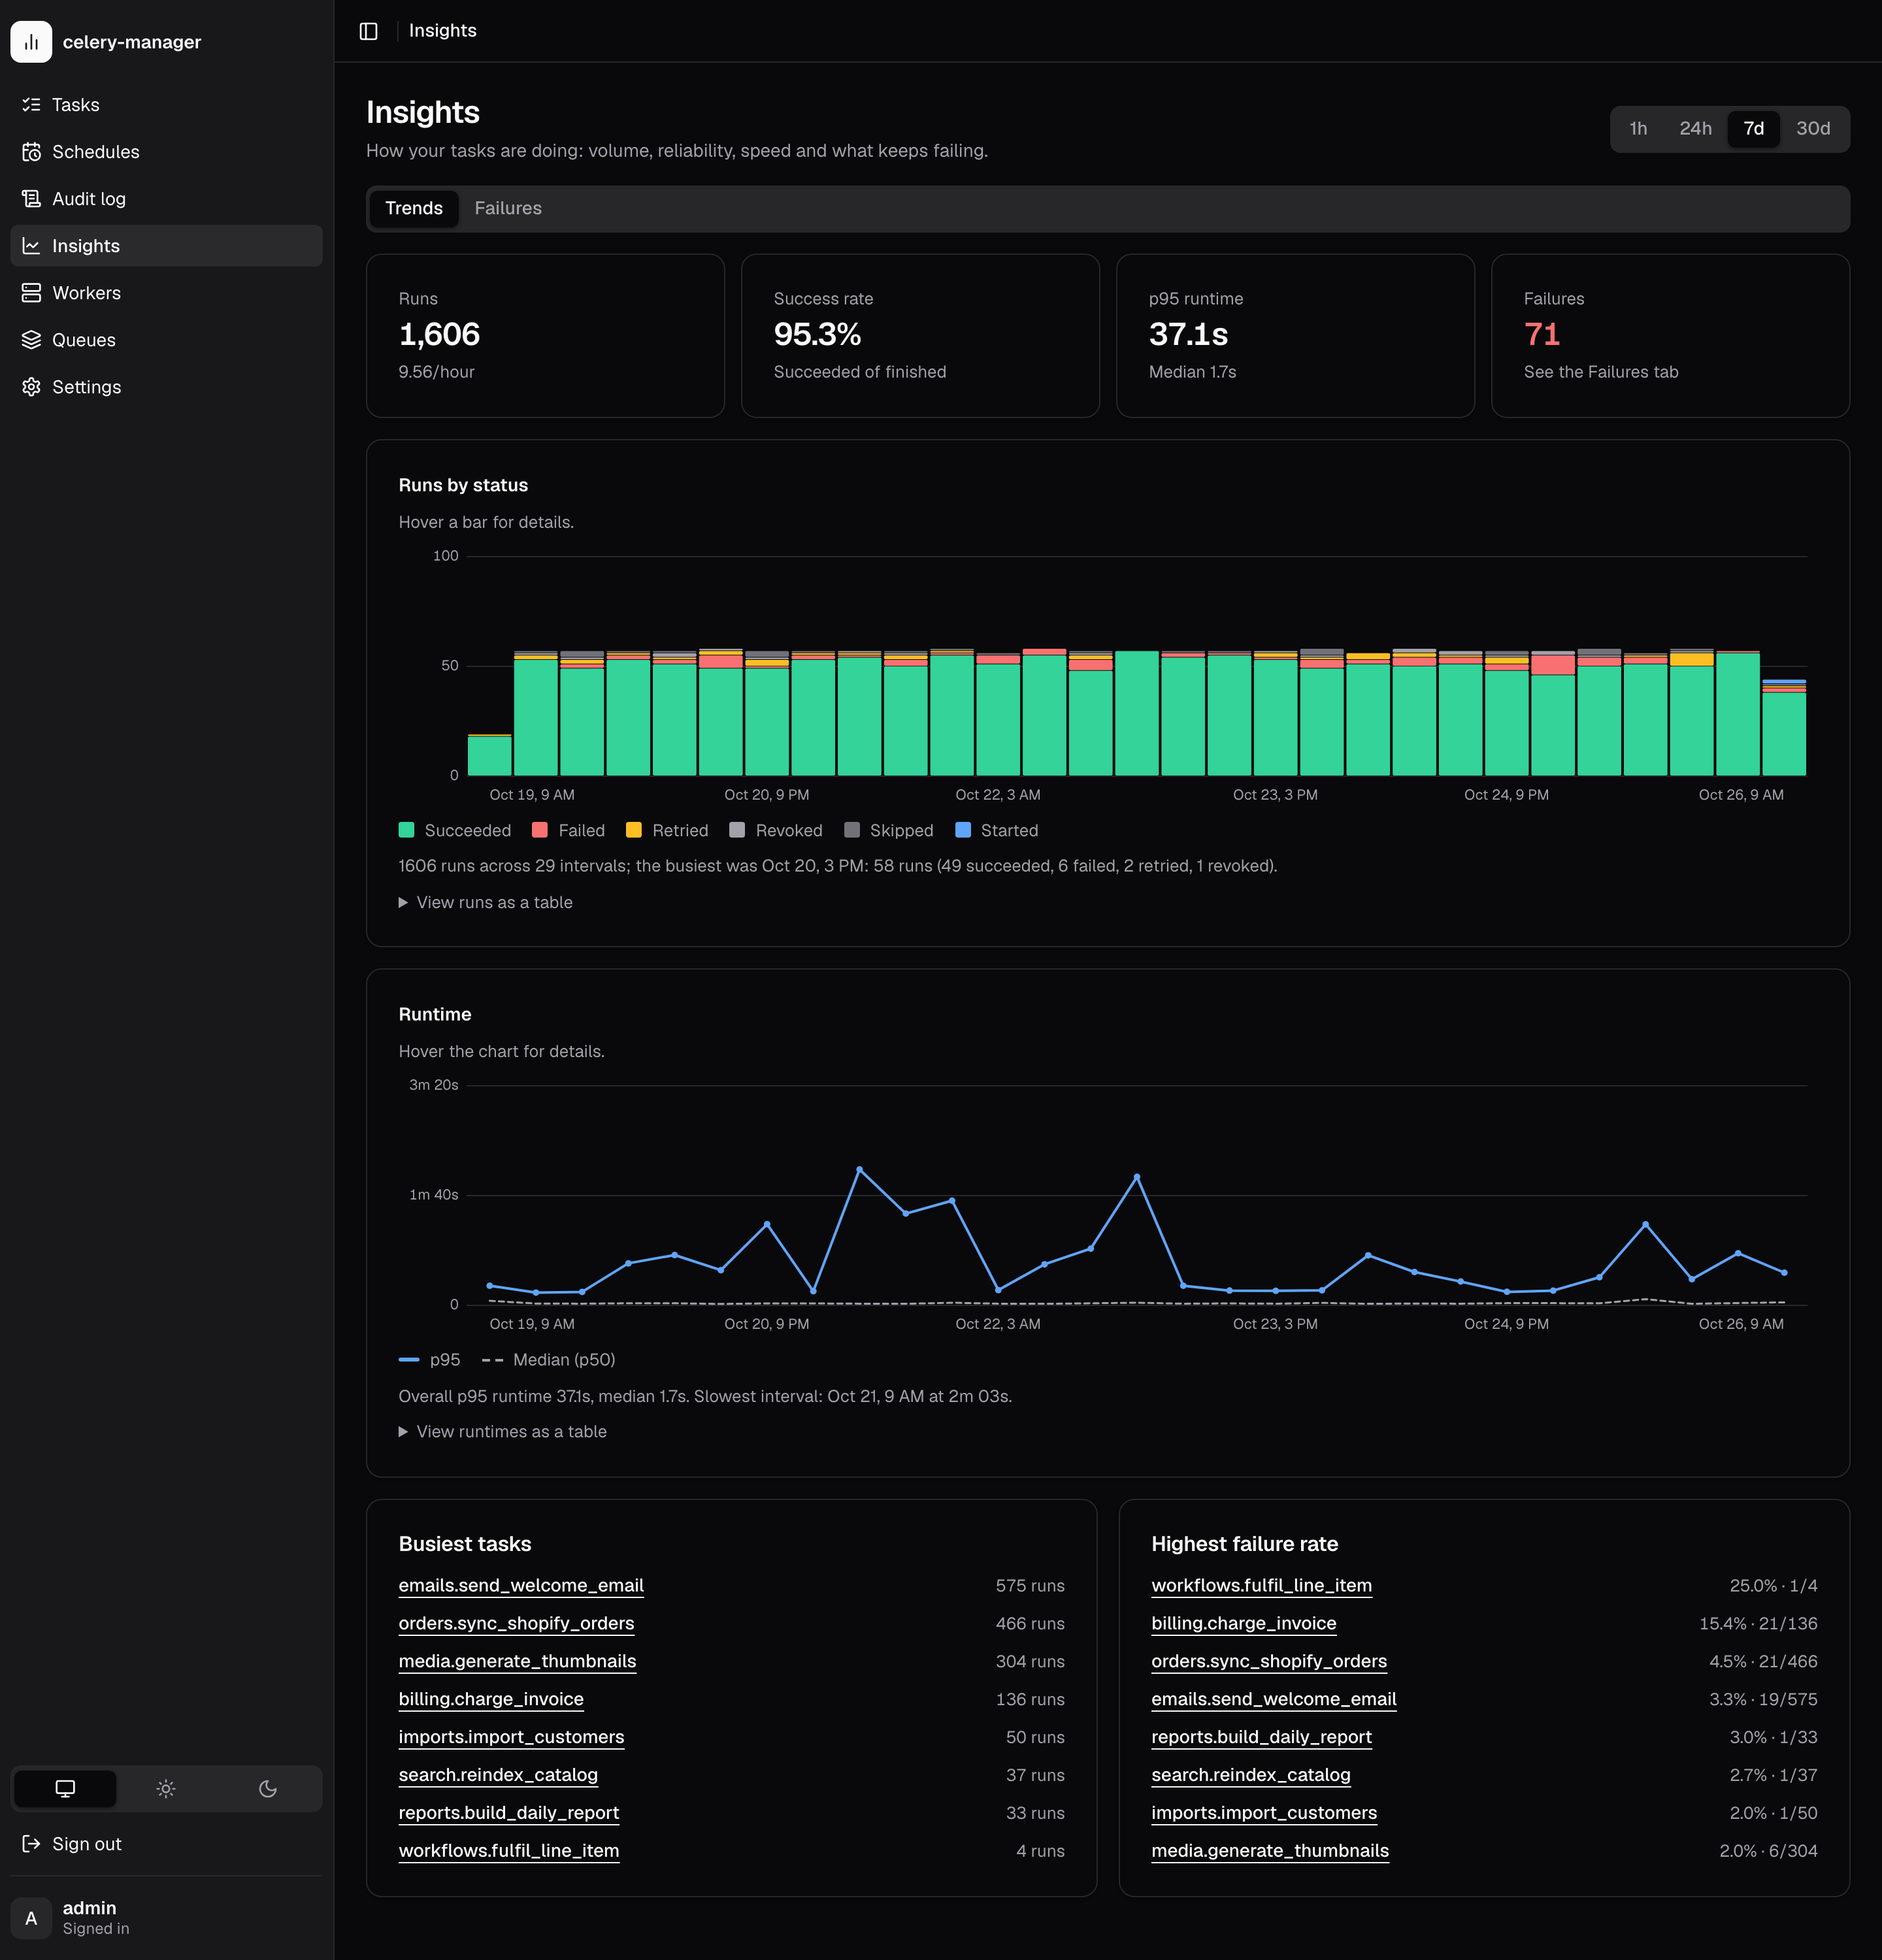Go to Tasks in sidebar
The height and width of the screenshot is (1960, 1882).
[166, 105]
